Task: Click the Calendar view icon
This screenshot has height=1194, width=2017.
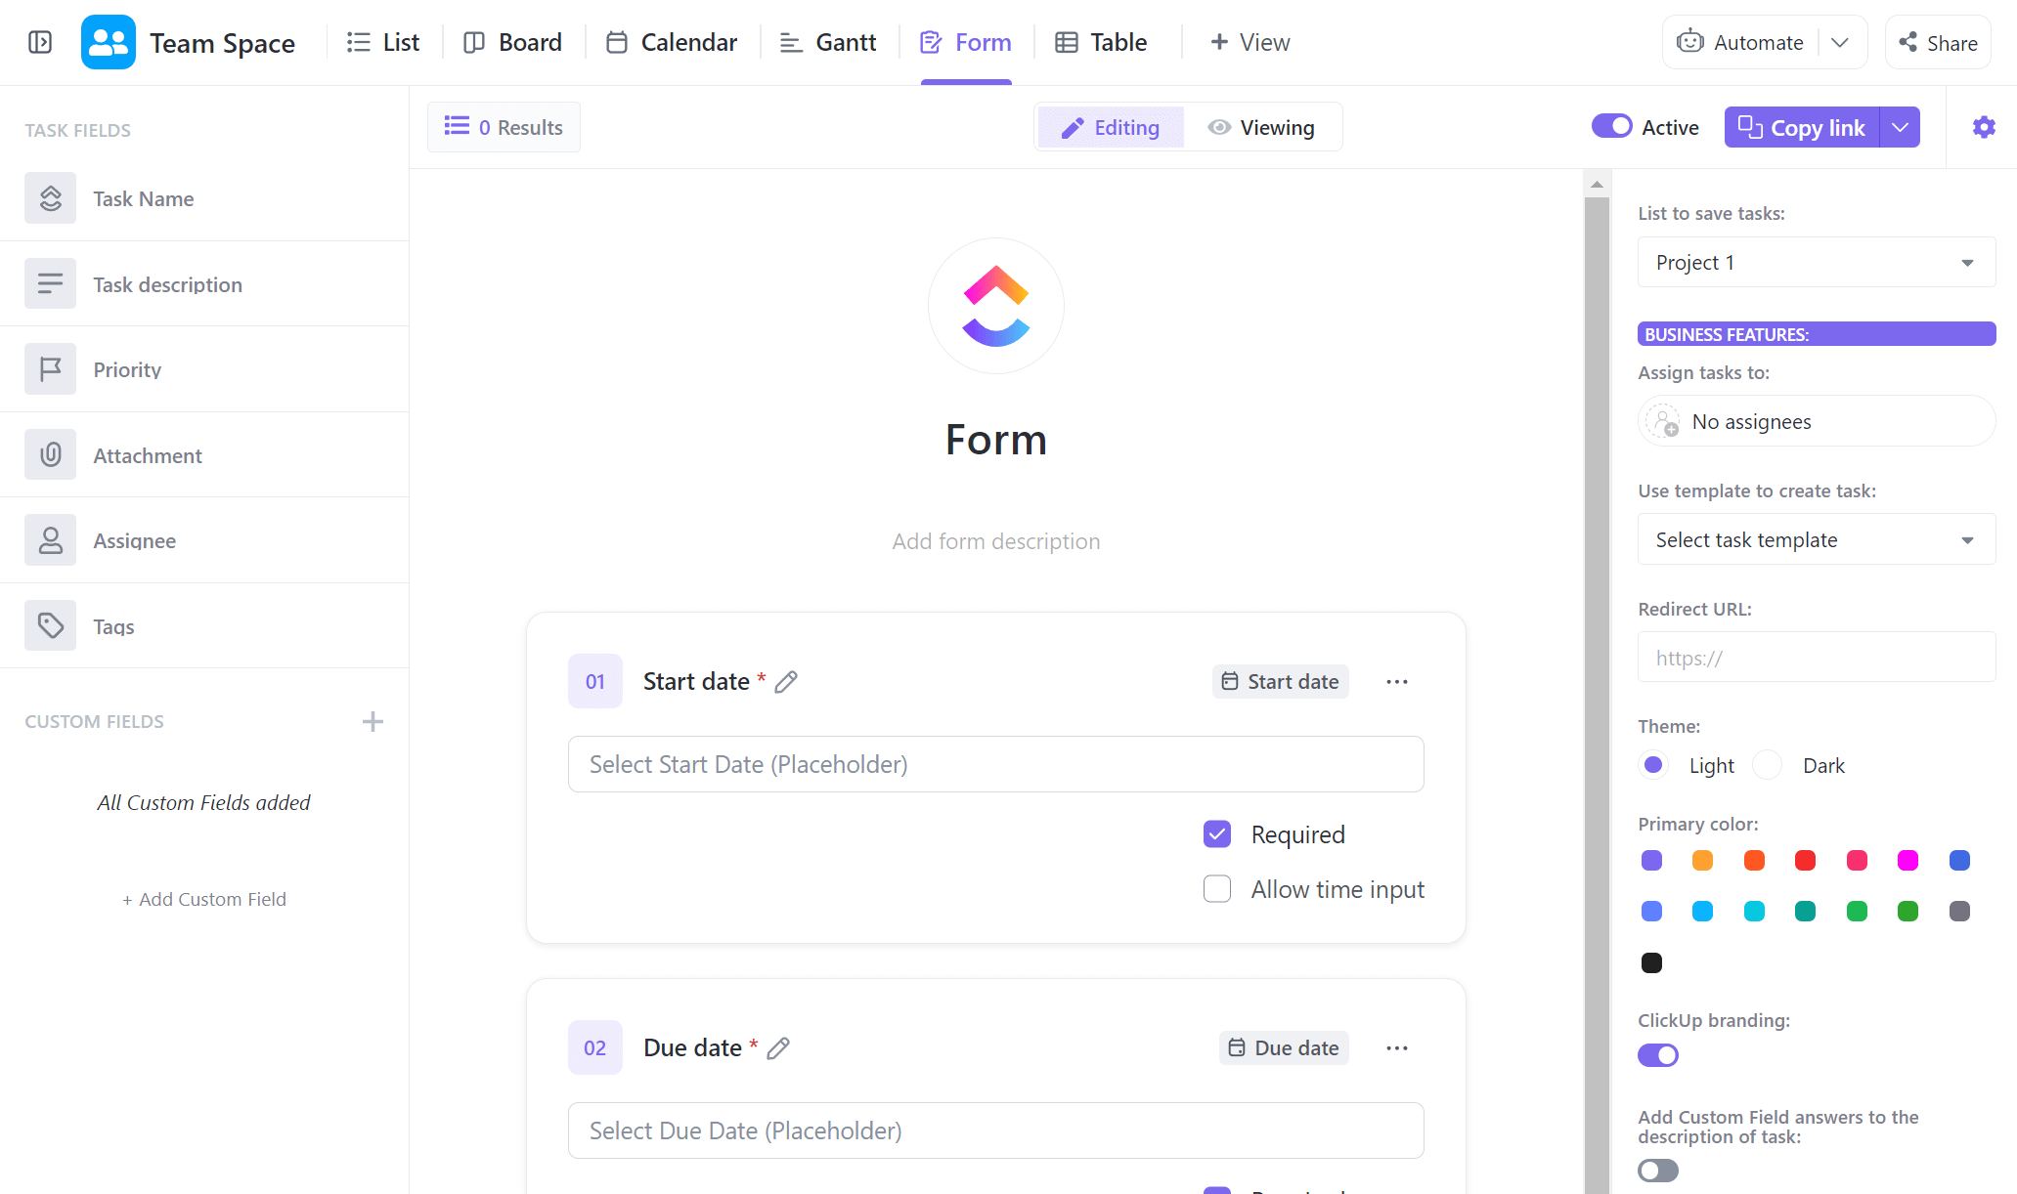Action: tap(615, 43)
